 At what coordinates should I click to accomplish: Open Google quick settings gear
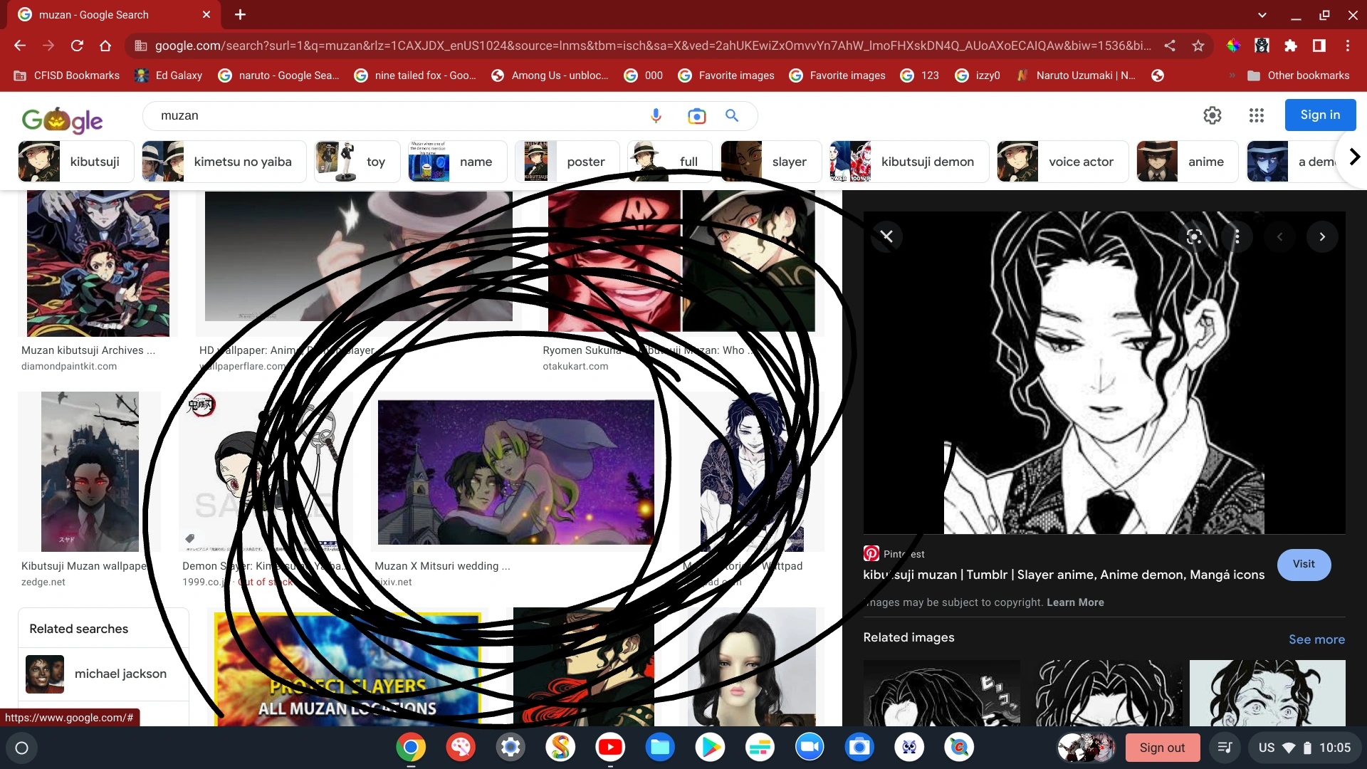[x=1212, y=115]
